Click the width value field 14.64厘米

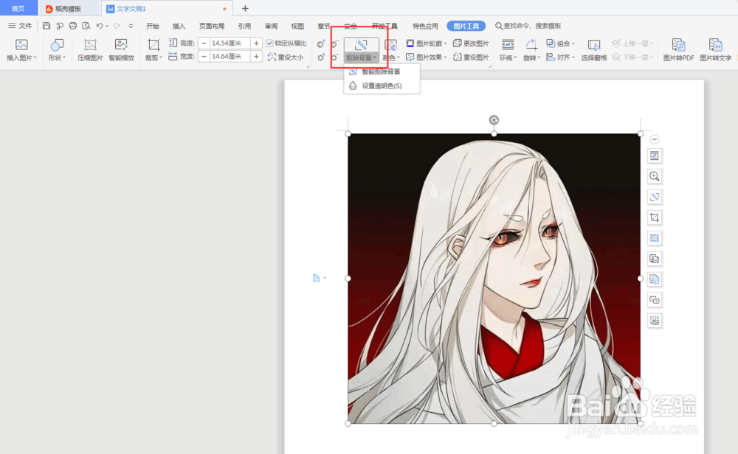point(230,57)
